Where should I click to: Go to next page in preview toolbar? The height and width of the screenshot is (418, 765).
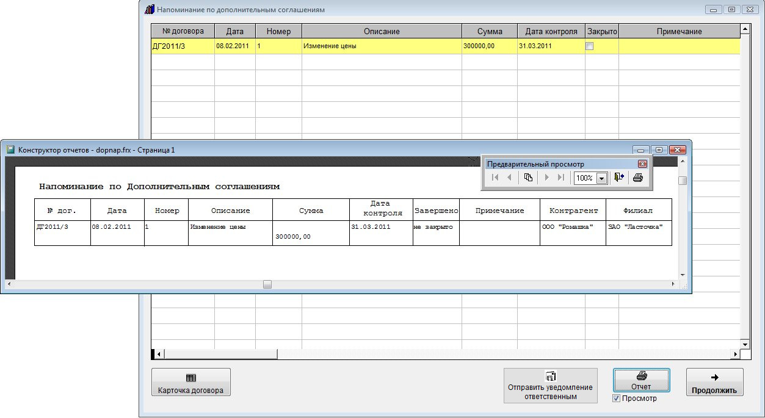[x=547, y=178]
